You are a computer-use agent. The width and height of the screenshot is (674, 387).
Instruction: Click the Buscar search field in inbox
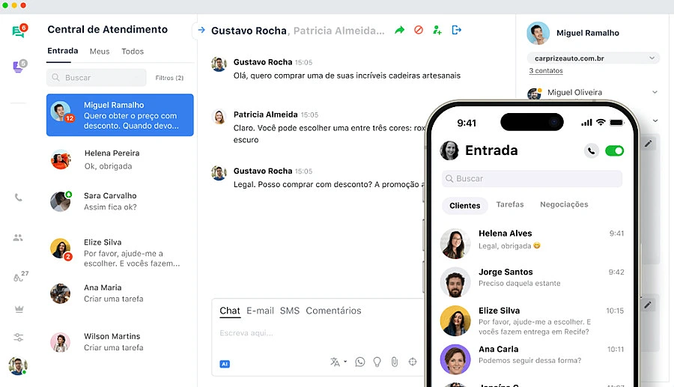click(97, 78)
